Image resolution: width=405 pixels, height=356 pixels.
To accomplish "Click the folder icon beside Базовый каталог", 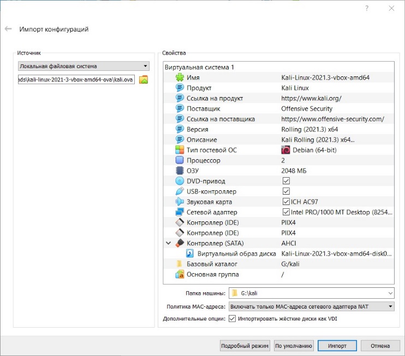I will click(179, 264).
